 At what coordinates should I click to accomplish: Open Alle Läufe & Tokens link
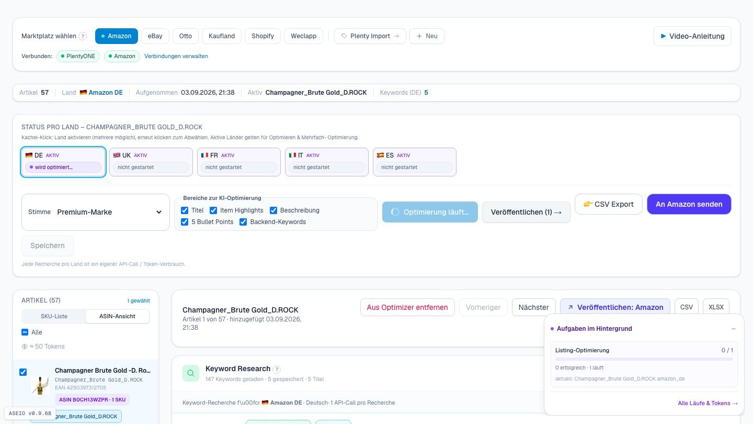pyautogui.click(x=708, y=403)
